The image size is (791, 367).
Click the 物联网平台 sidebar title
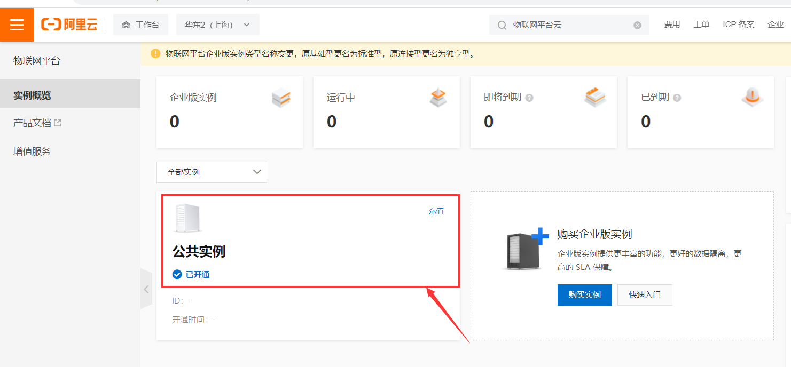pyautogui.click(x=37, y=61)
